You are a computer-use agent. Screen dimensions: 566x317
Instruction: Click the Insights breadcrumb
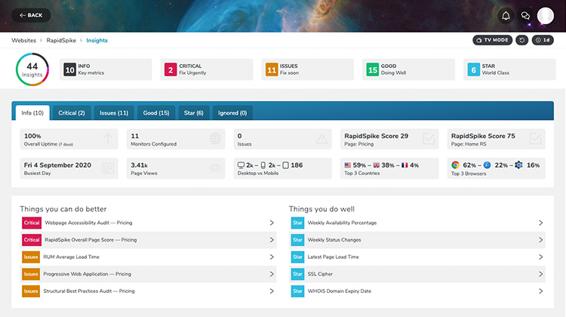[x=97, y=41]
